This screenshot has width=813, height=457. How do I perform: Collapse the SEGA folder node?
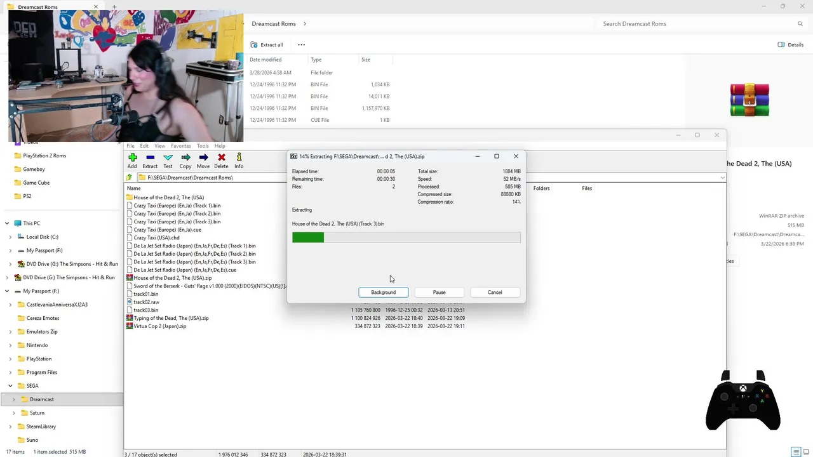coord(10,386)
